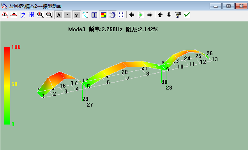The width and height of the screenshot is (249, 151).
Task: Toggle the 3D box view icon
Action: coord(113,15)
